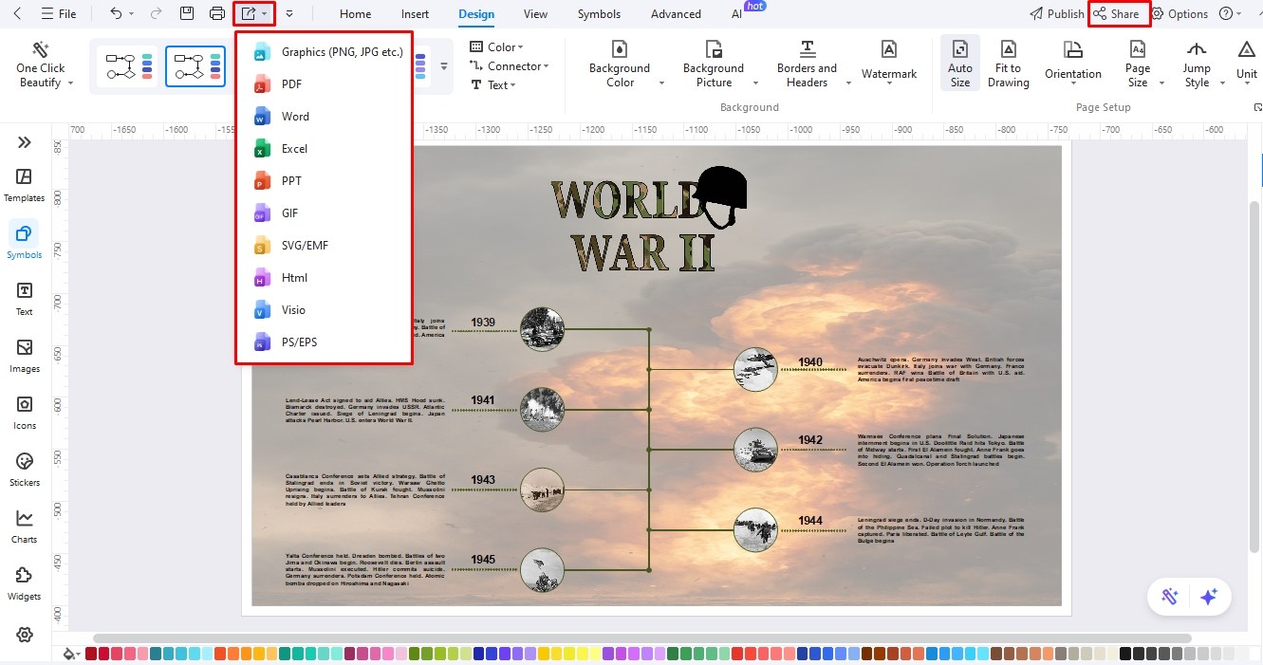Switch to the Symbols tab
Image resolution: width=1263 pixels, height=665 pixels.
[x=599, y=13]
